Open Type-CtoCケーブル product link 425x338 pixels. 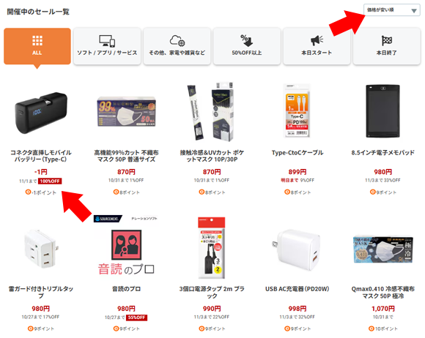pyautogui.click(x=297, y=153)
